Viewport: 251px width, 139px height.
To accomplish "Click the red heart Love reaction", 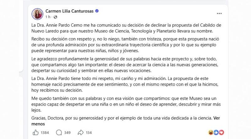I will coord(222,132).
